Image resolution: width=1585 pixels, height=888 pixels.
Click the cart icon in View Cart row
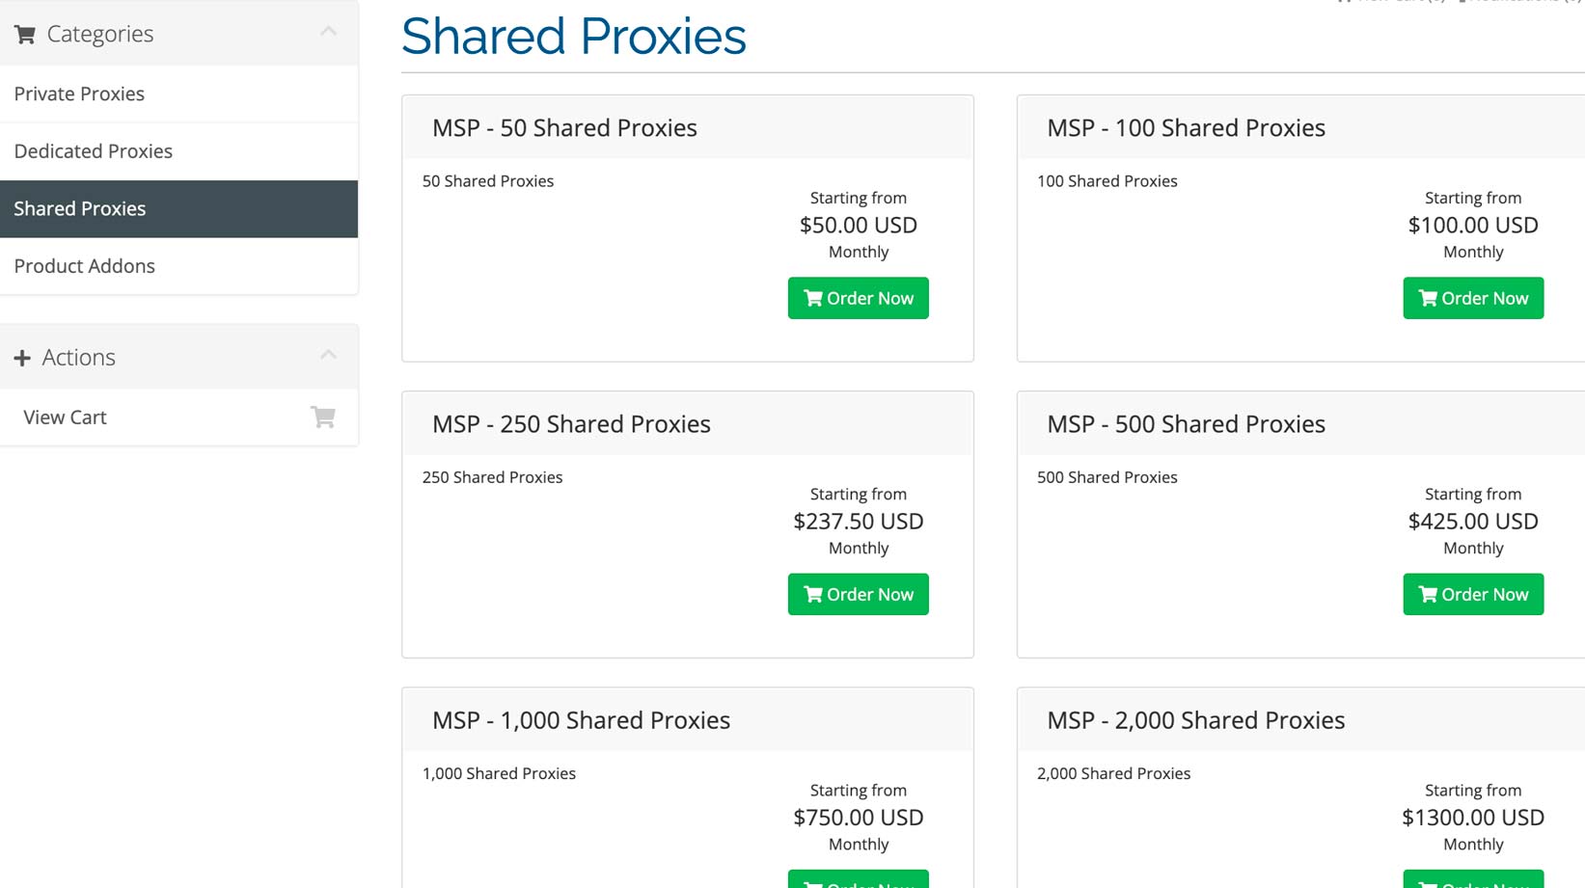click(x=322, y=417)
